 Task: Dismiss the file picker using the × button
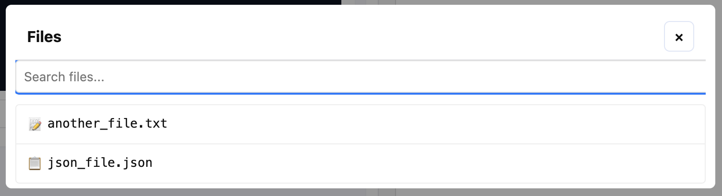(x=678, y=37)
